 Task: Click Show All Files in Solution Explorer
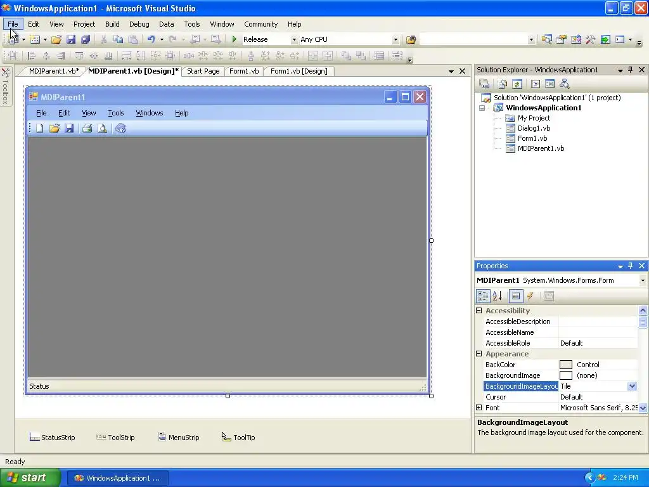coord(503,84)
